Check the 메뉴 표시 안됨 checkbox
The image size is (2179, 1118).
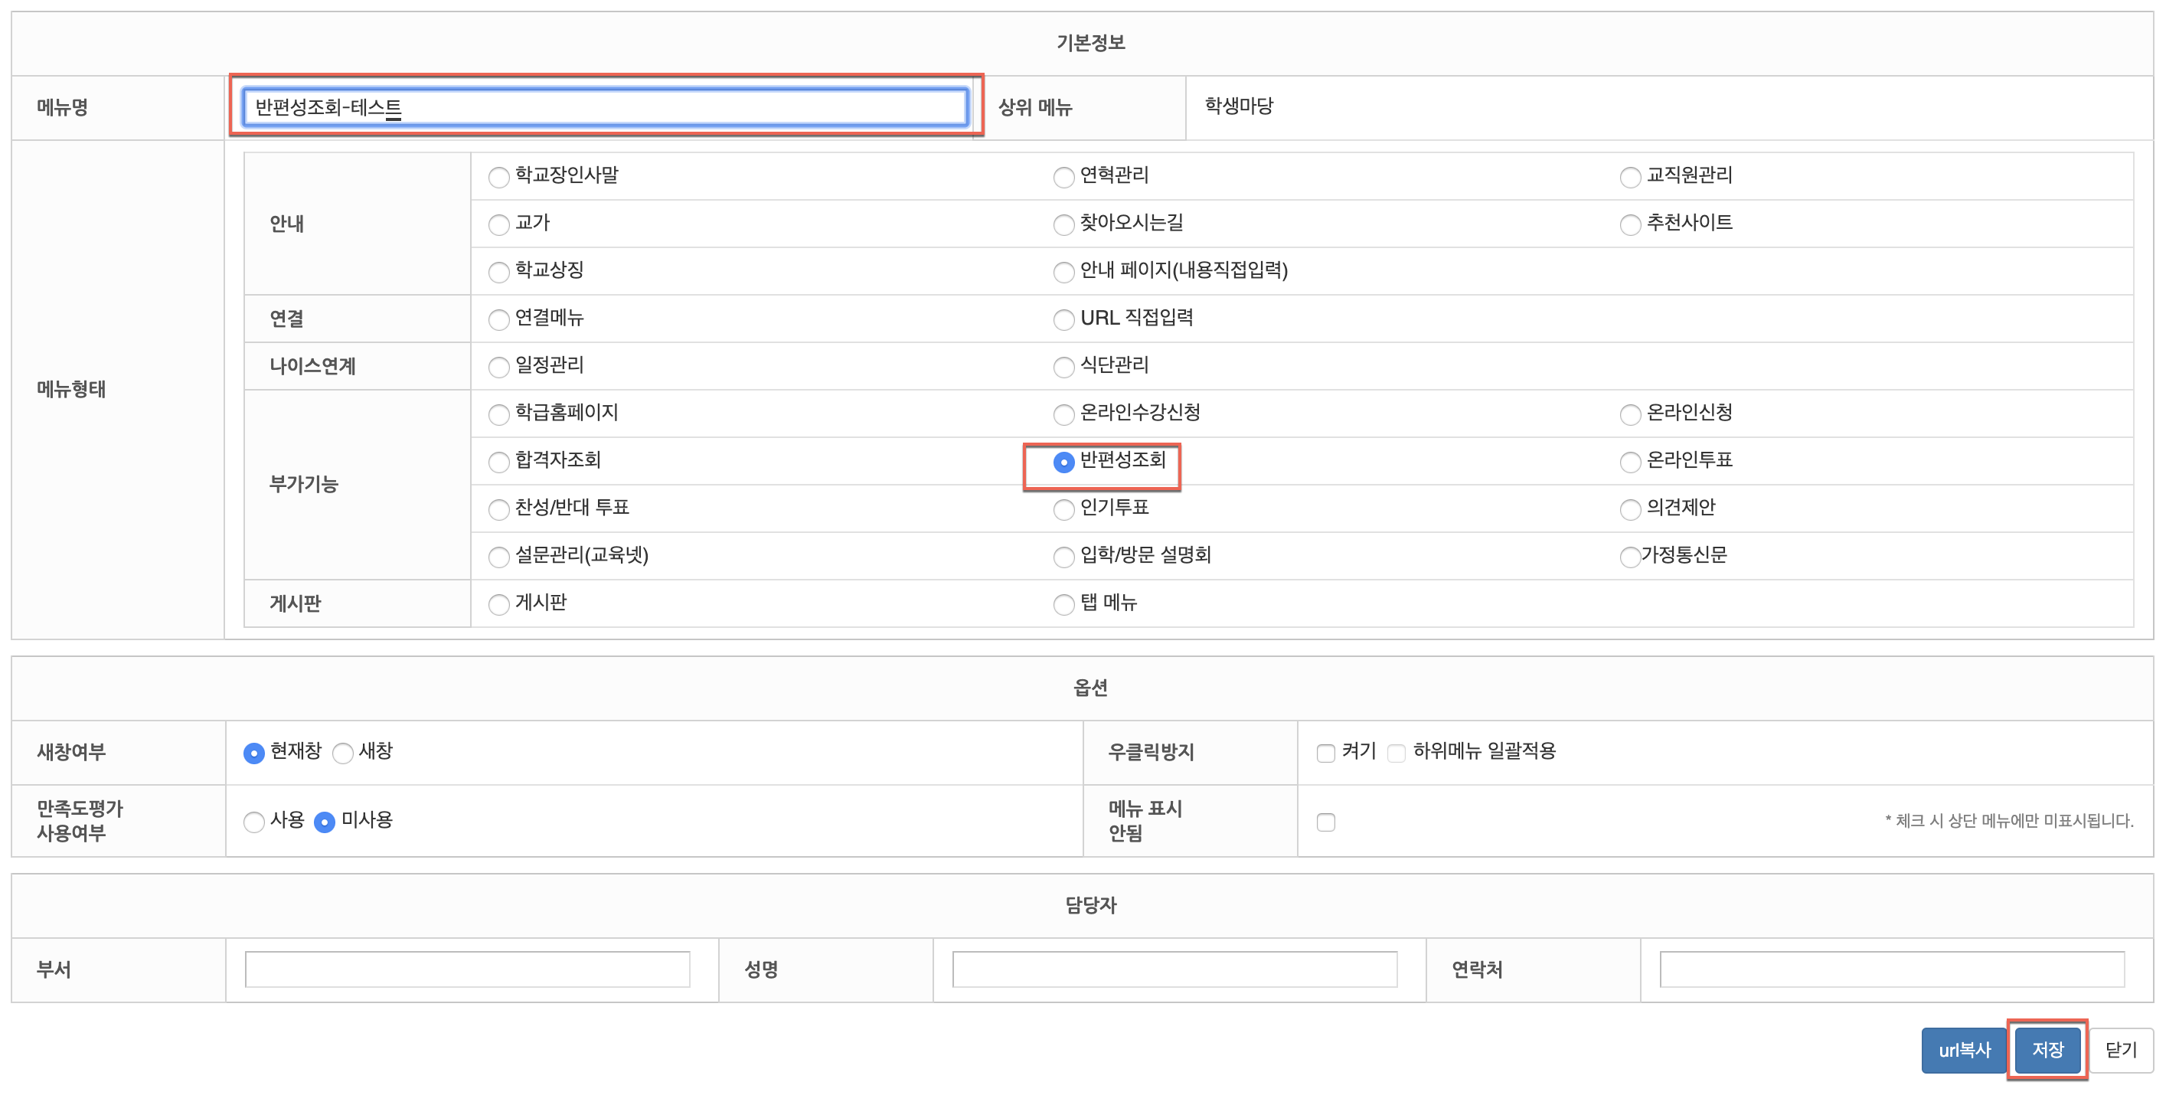coord(1325,822)
